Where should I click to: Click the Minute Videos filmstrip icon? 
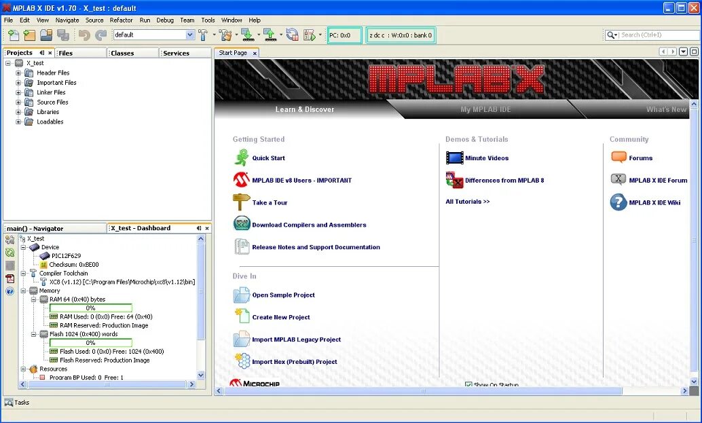point(454,158)
